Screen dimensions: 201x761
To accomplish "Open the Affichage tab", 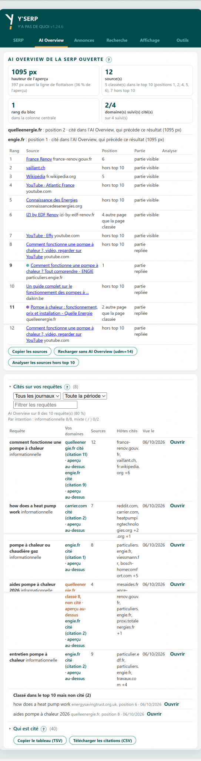I will pyautogui.click(x=150, y=40).
